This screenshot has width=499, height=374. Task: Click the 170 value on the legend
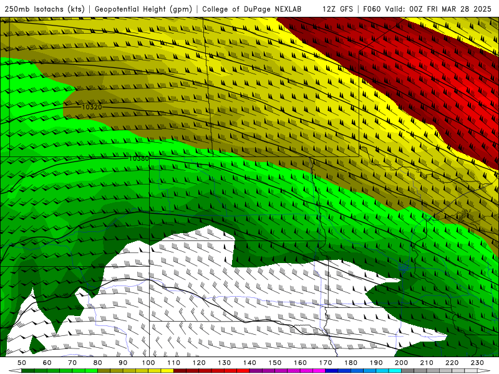[x=326, y=363]
